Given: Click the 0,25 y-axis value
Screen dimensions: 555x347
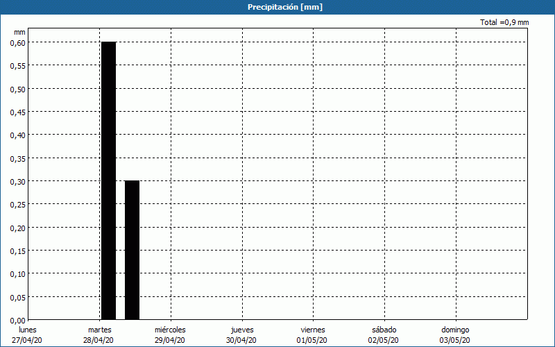Looking at the screenshot, I should point(18,205).
